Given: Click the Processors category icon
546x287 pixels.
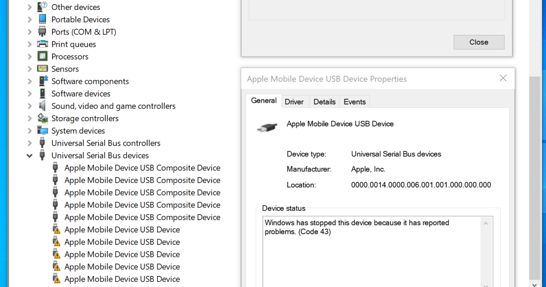Looking at the screenshot, I should (42, 56).
